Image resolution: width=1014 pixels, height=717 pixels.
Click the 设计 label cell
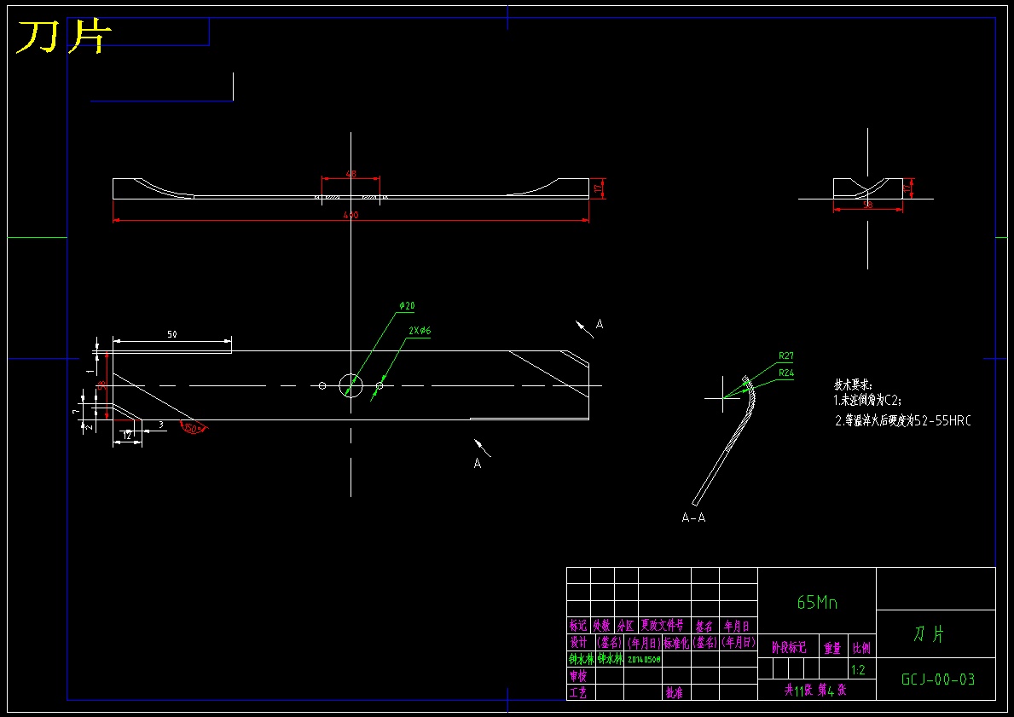point(578,643)
